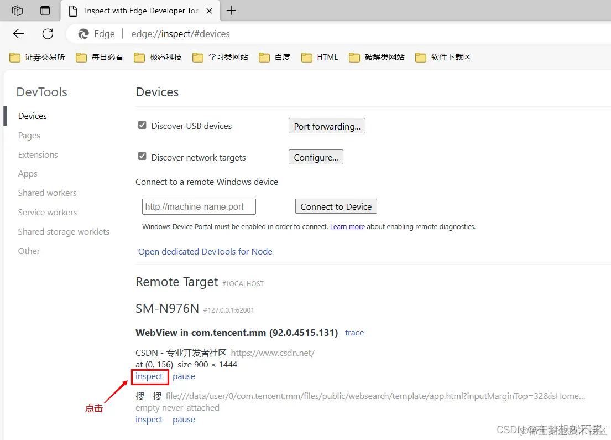
Task: Select Other in the DevTools sidebar
Action: 29,251
